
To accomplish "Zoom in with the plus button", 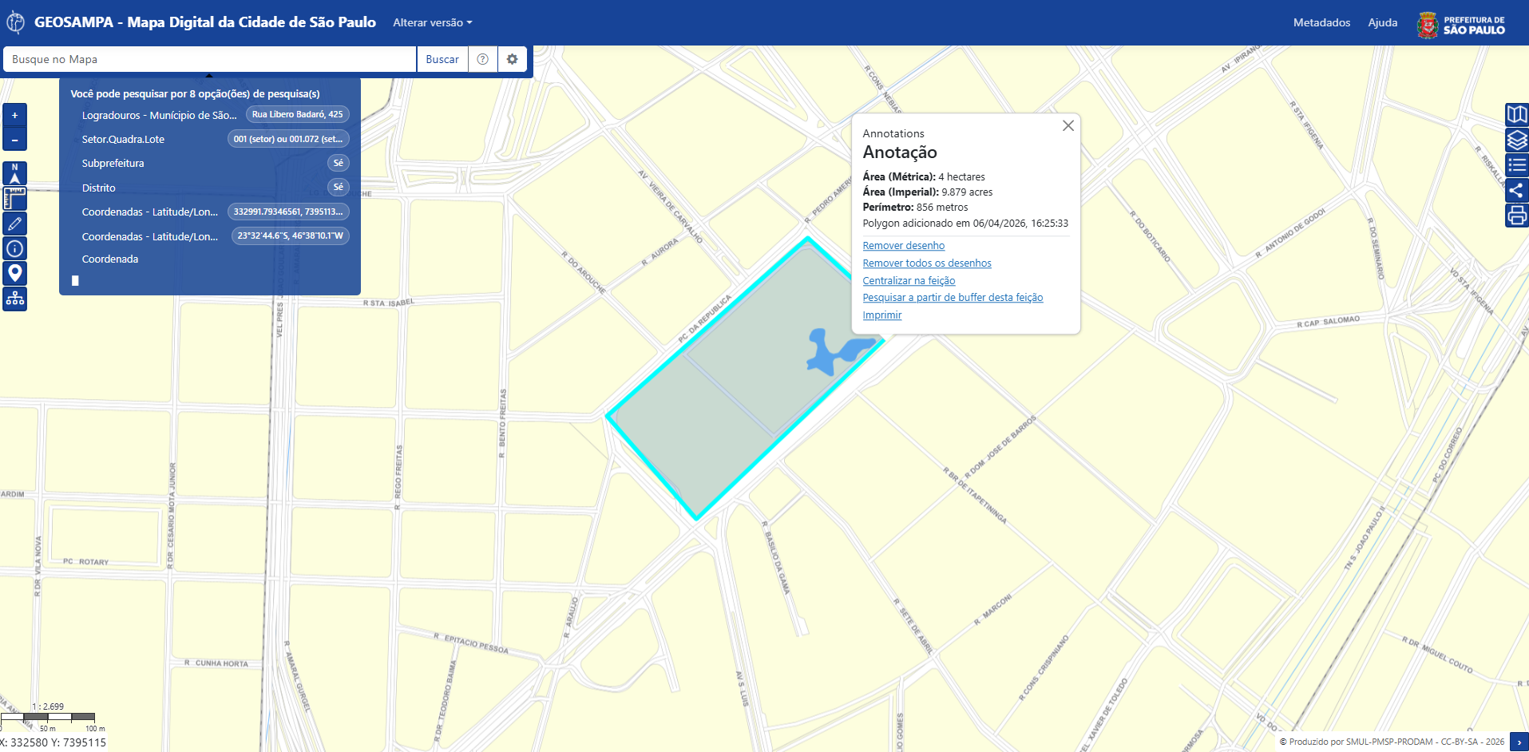I will [x=14, y=115].
